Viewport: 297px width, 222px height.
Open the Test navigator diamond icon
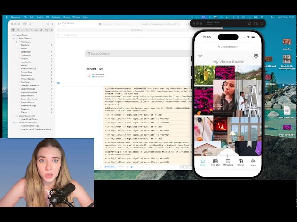36,30
